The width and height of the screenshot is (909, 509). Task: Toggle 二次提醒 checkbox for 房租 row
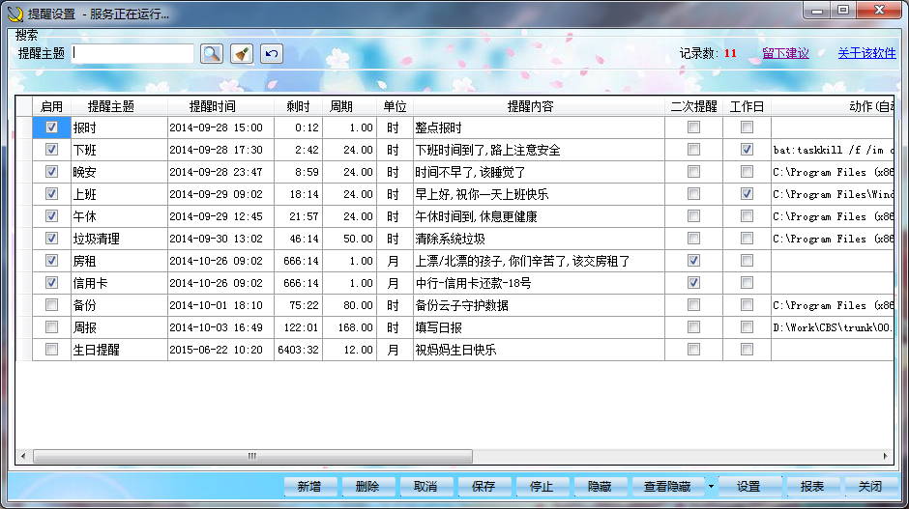tap(693, 261)
